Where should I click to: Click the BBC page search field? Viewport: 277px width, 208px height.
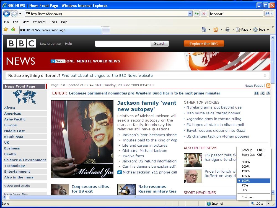pyautogui.click(x=123, y=44)
